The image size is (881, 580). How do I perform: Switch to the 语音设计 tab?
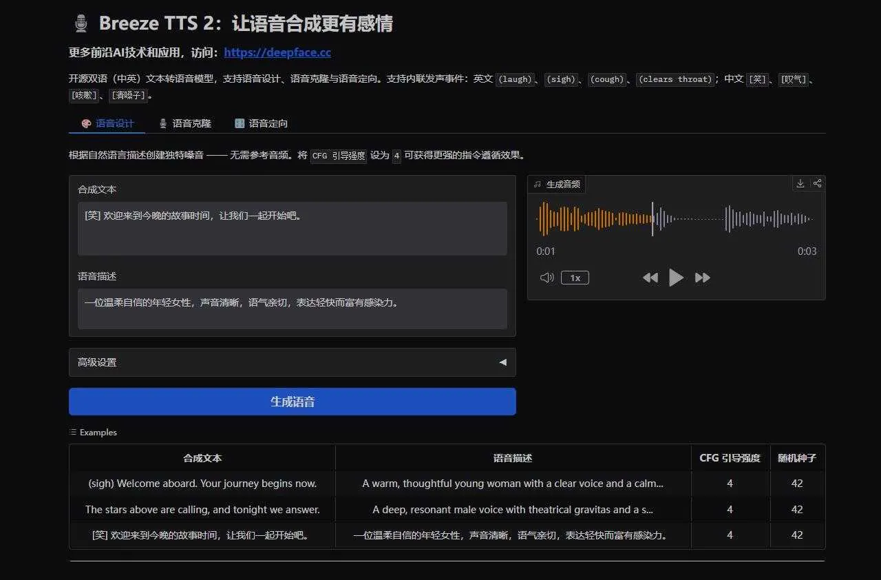(107, 123)
